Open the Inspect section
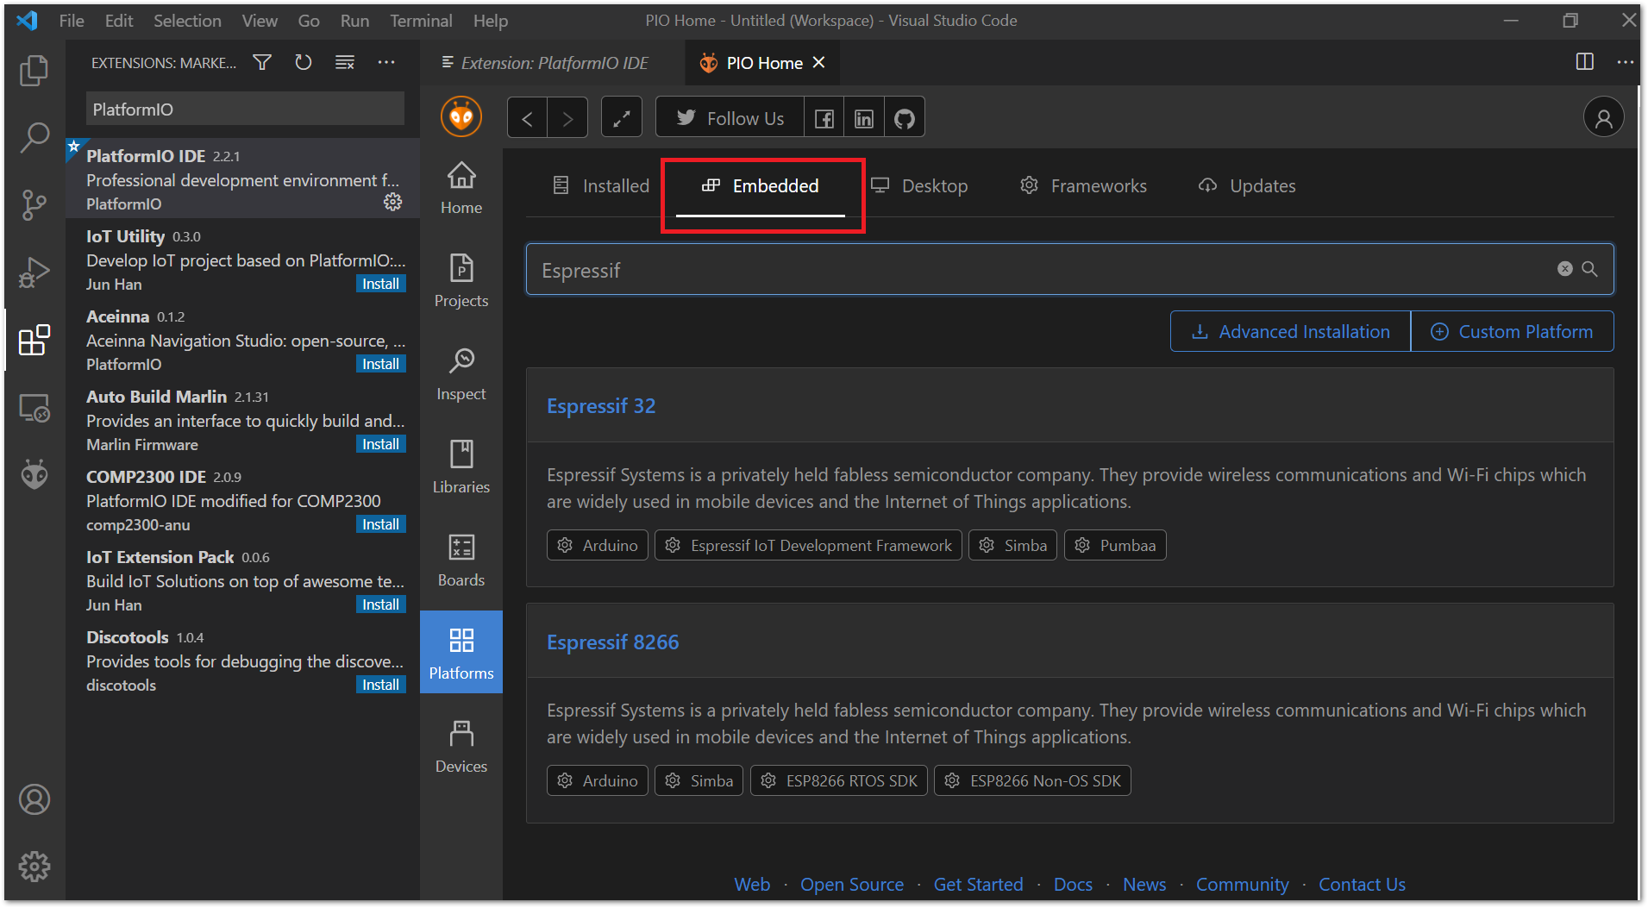The image size is (1648, 908). coord(461,374)
